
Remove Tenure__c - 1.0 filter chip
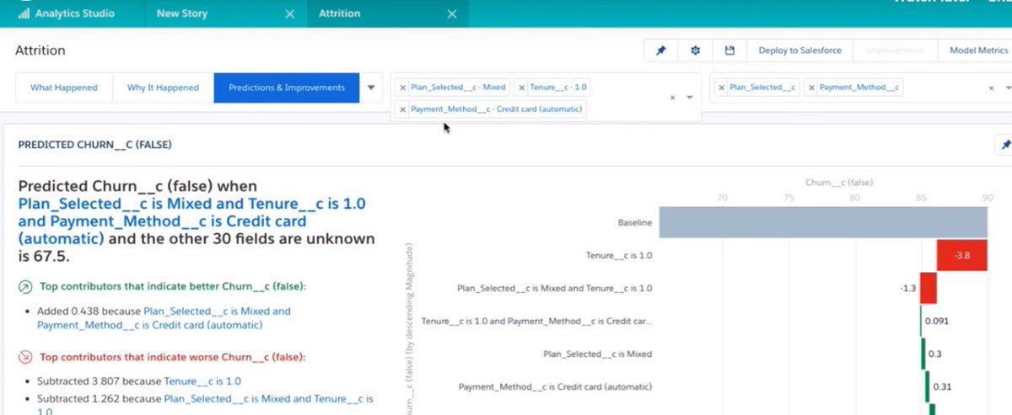pos(522,88)
